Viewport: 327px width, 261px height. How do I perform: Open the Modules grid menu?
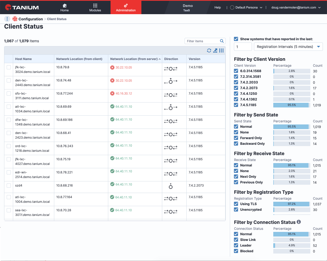coord(95,7)
